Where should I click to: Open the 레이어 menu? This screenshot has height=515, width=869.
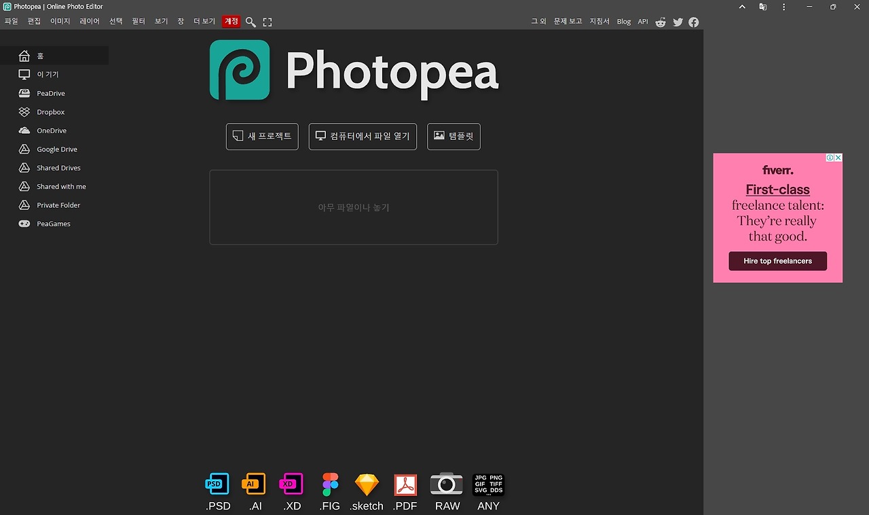(x=90, y=22)
